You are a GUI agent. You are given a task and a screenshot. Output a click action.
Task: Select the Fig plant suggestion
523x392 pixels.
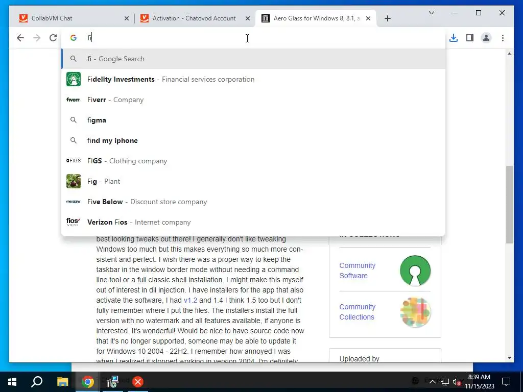pyautogui.click(x=253, y=181)
